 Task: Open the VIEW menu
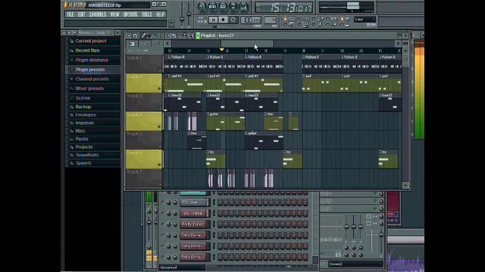click(x=114, y=14)
